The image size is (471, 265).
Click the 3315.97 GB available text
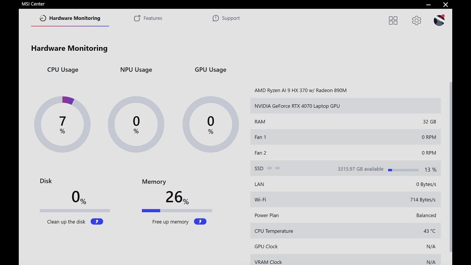361,169
